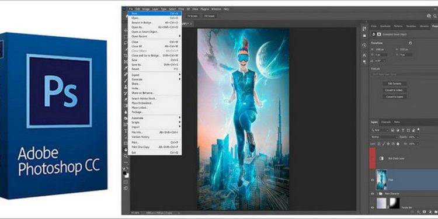Select the Move tool
Viewport: 438px width, 219px height.
point(126,30)
